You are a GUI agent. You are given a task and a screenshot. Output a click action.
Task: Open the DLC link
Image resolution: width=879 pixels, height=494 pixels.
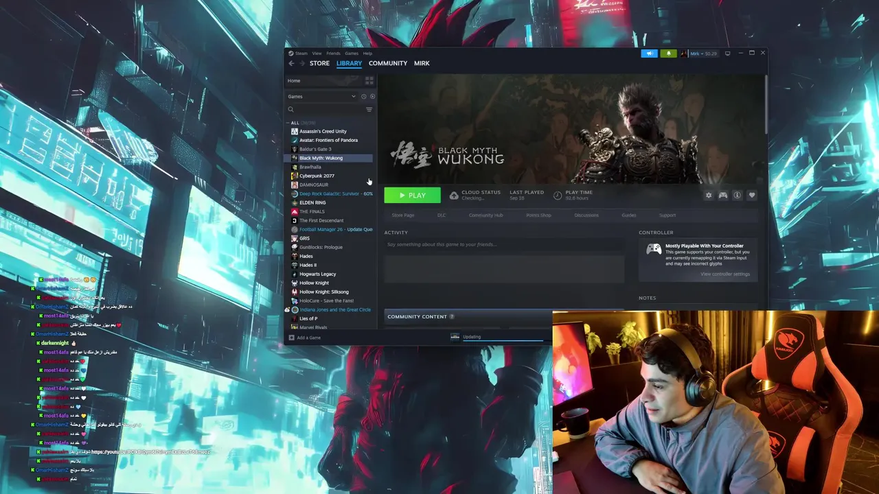pyautogui.click(x=442, y=215)
